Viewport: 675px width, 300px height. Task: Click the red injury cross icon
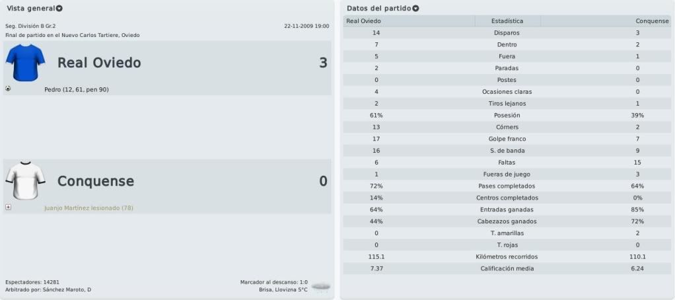coord(8,207)
